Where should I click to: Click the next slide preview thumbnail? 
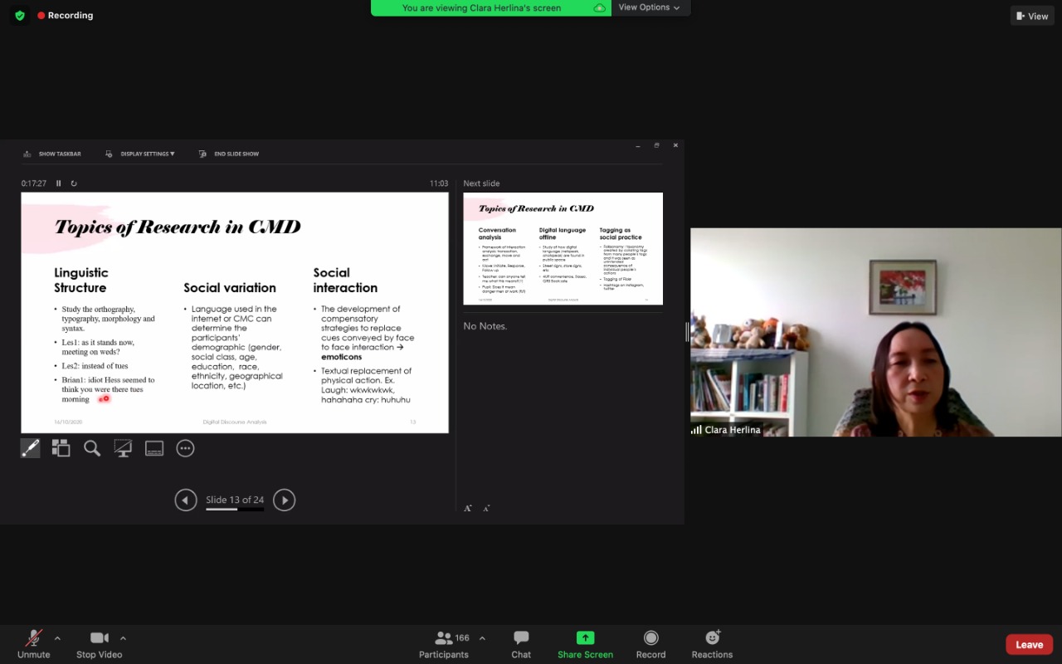pyautogui.click(x=563, y=248)
